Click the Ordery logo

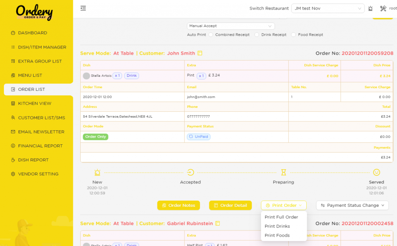[35, 12]
